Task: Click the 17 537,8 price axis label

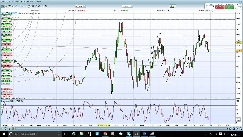Action: click(x=239, y=43)
